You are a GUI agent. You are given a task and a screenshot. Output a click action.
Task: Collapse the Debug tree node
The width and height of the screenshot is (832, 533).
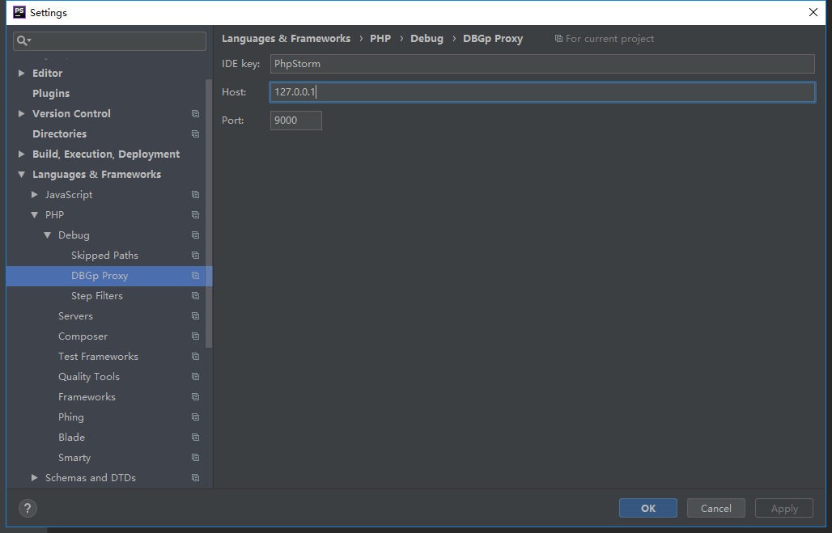[x=48, y=235]
